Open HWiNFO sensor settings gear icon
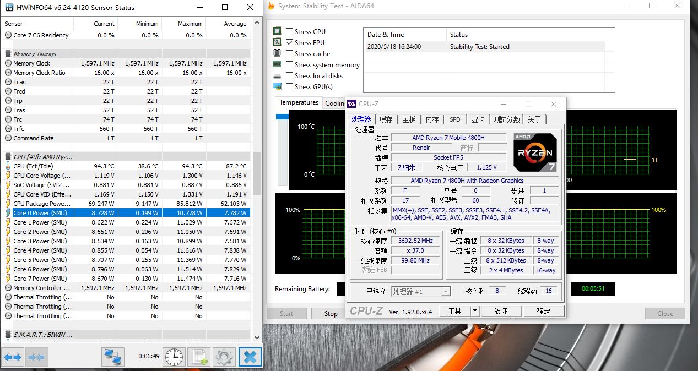 click(x=224, y=357)
